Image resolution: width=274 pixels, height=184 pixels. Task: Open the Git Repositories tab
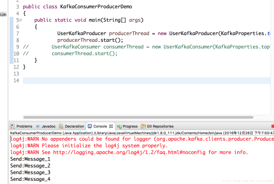tap(157, 126)
